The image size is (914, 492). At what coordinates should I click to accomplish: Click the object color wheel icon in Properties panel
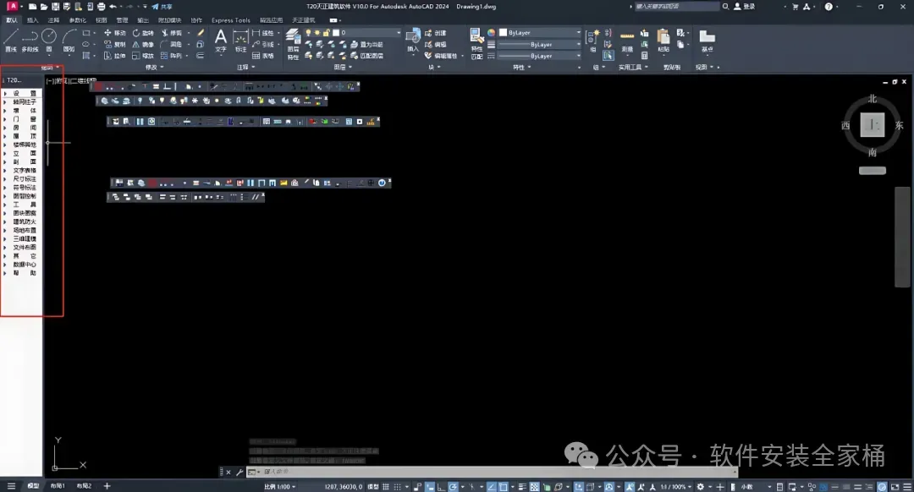491,33
